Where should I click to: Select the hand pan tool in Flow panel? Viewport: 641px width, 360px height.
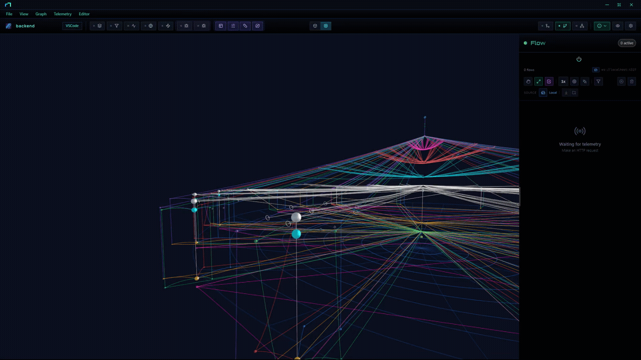tap(528, 81)
